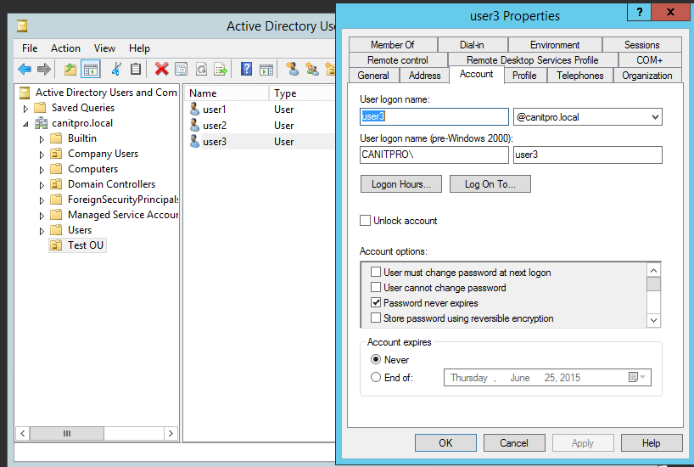Open the File menu
This screenshot has height=467, width=694.
[30, 48]
